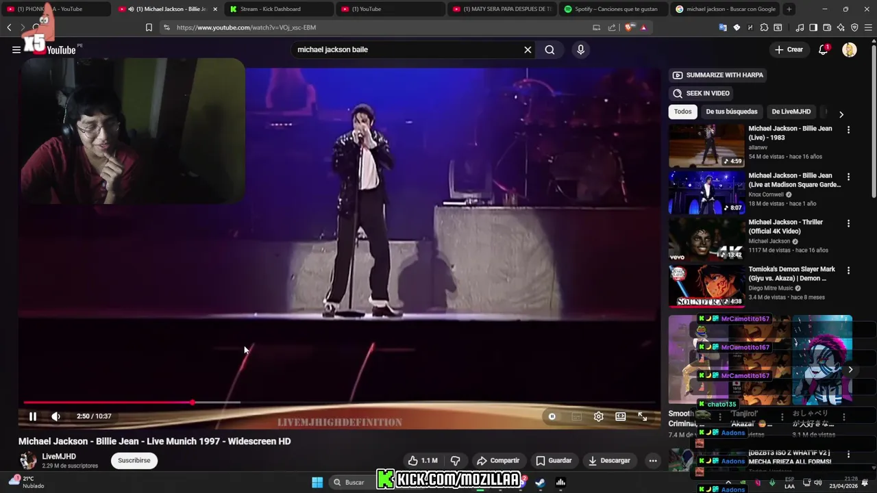This screenshot has width=877, height=493.
Task: Click Seek in Video
Action: (701, 93)
